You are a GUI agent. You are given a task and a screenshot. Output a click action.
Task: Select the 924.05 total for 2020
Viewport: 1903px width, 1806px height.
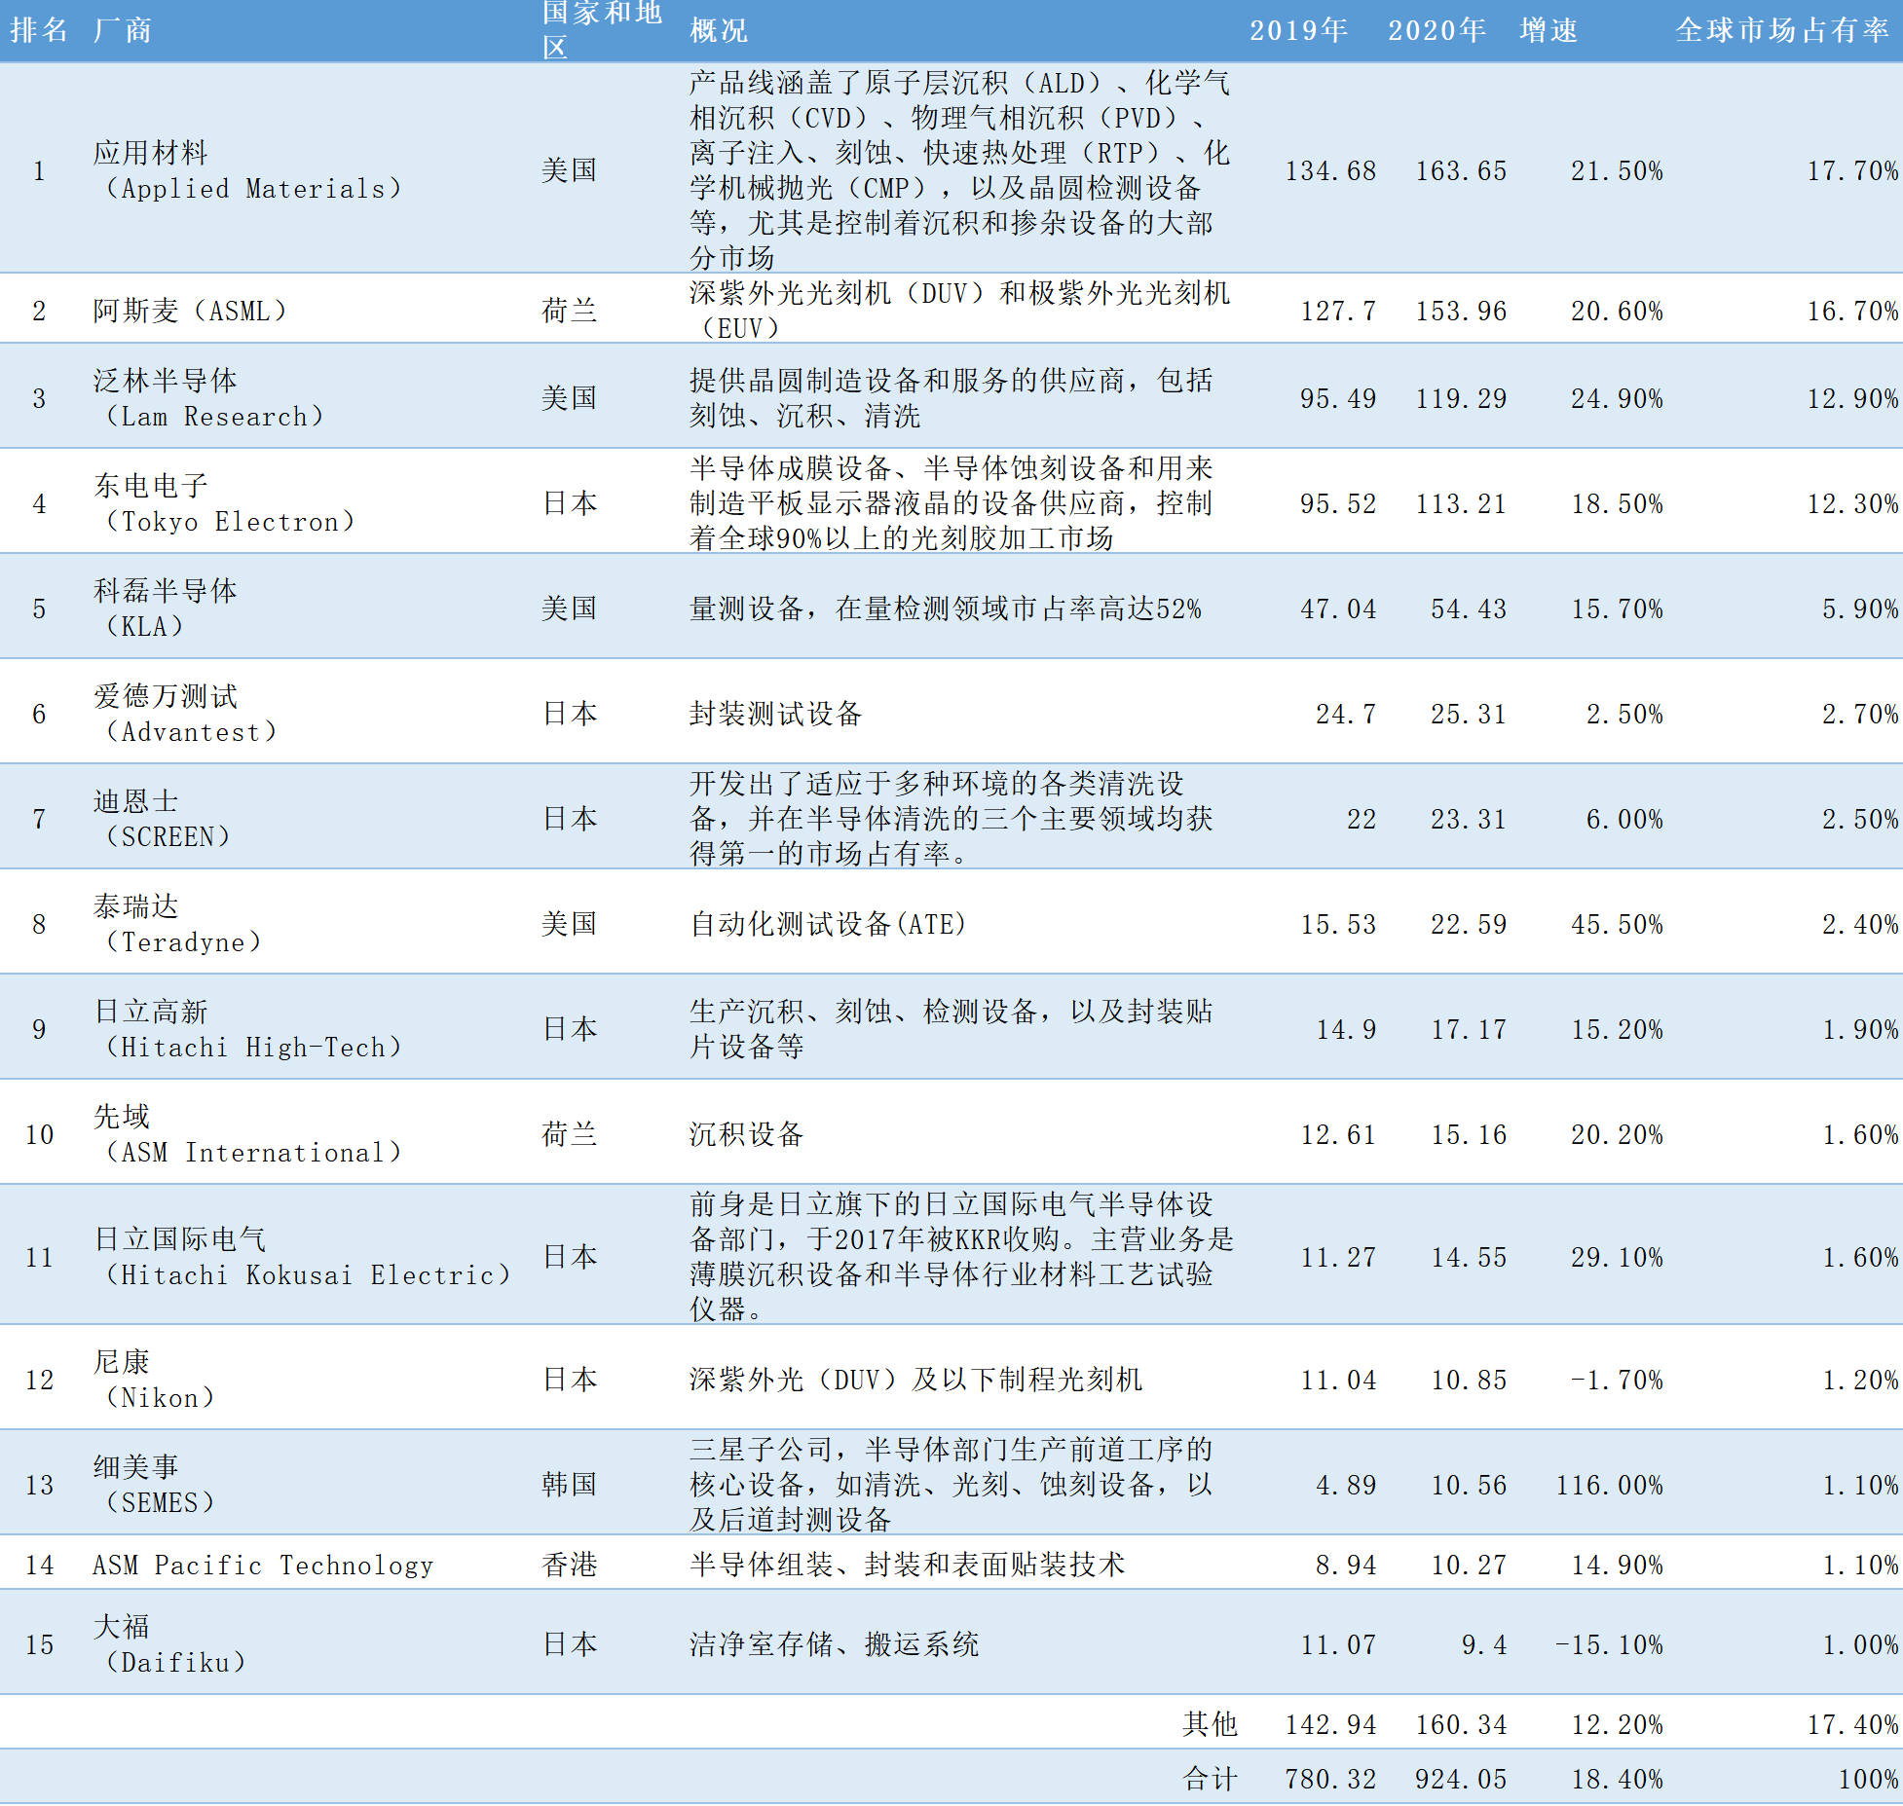tap(1461, 1779)
